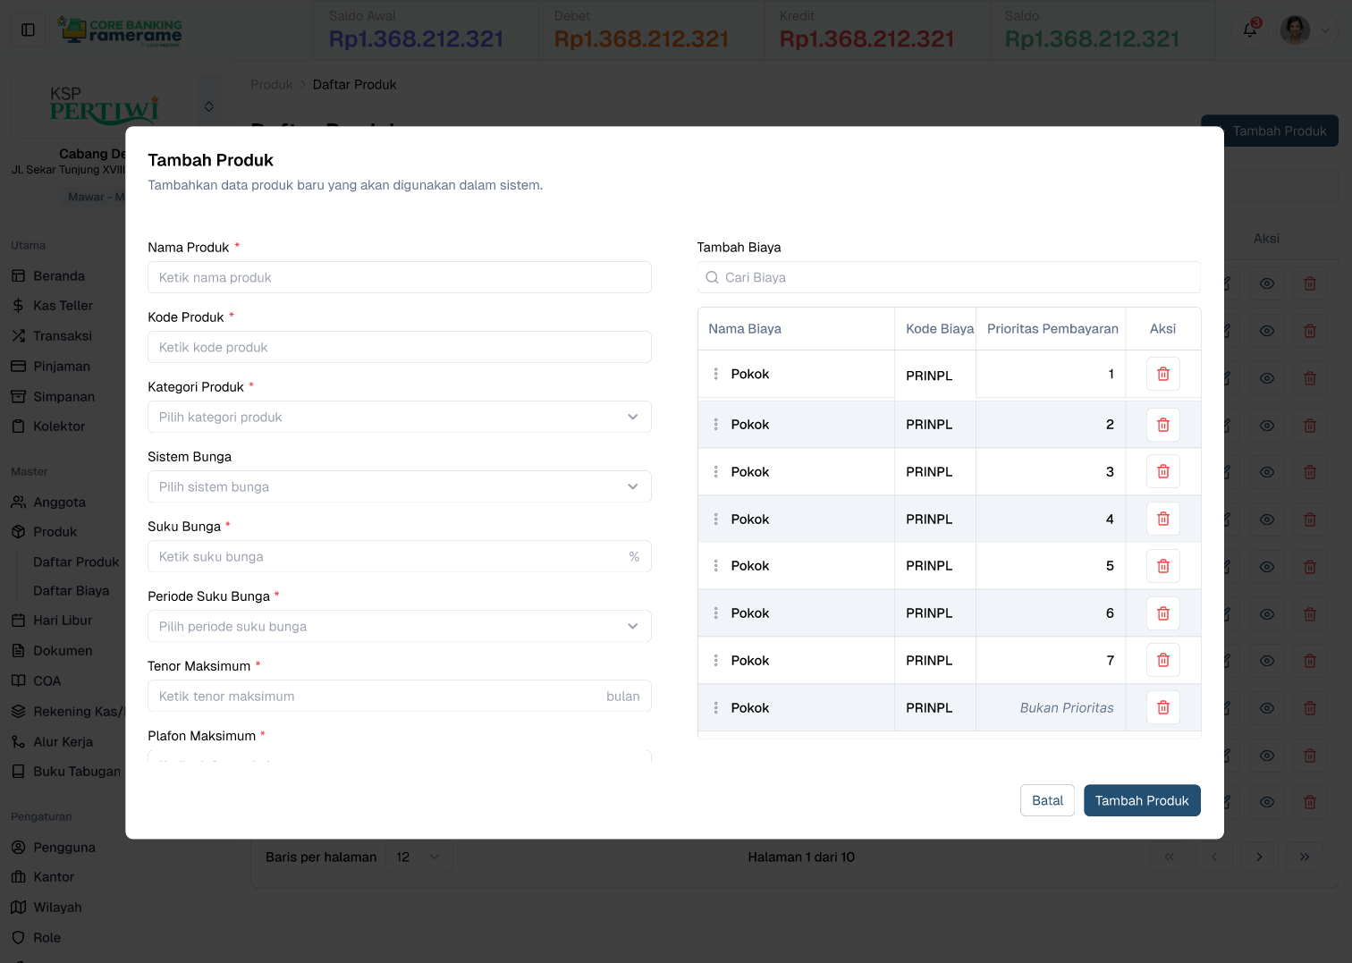Open Daftar Produk under Produk menu
Image resolution: width=1352 pixels, height=963 pixels.
tap(76, 562)
